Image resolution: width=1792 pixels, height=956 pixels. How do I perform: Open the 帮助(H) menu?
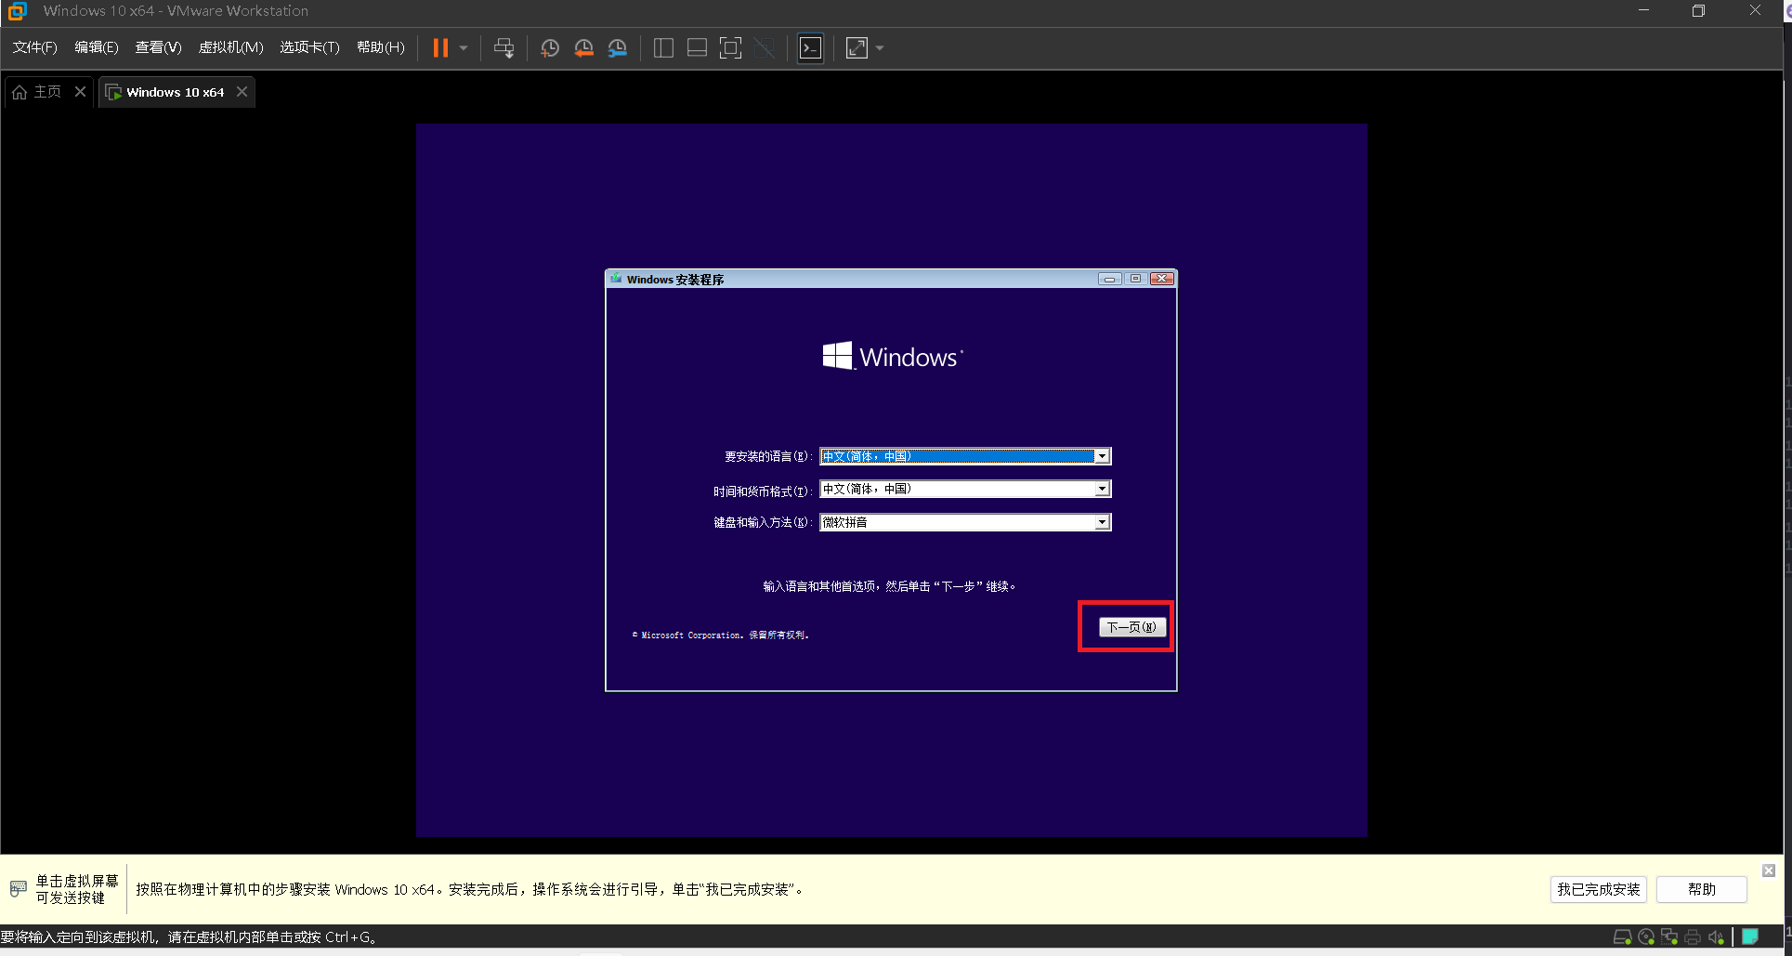(x=381, y=47)
